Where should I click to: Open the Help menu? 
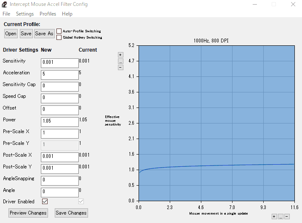pos(67,14)
